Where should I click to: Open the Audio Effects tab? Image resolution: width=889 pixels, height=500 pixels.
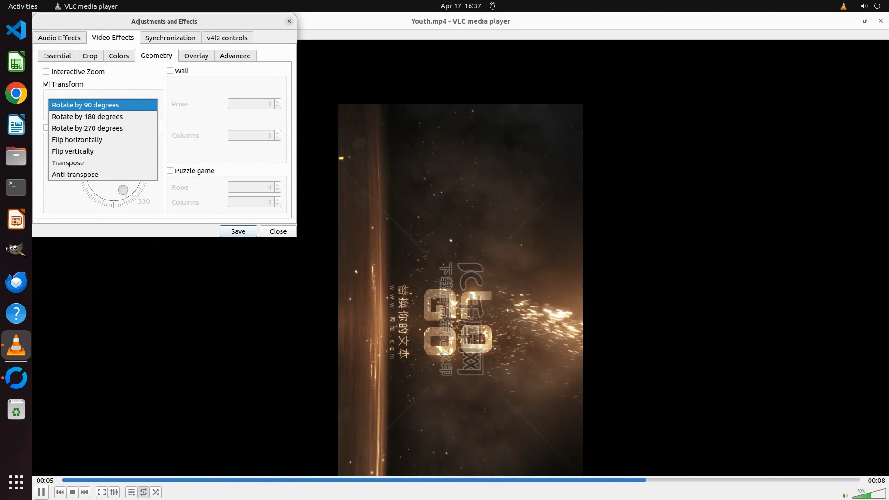(59, 37)
